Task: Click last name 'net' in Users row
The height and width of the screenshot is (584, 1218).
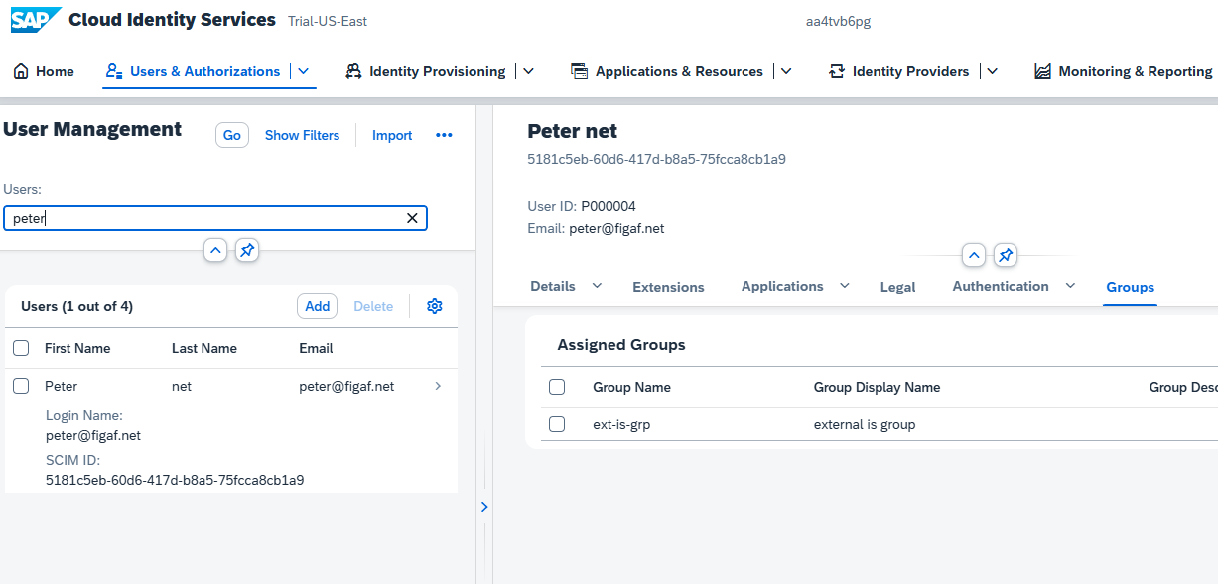Action: (x=182, y=386)
